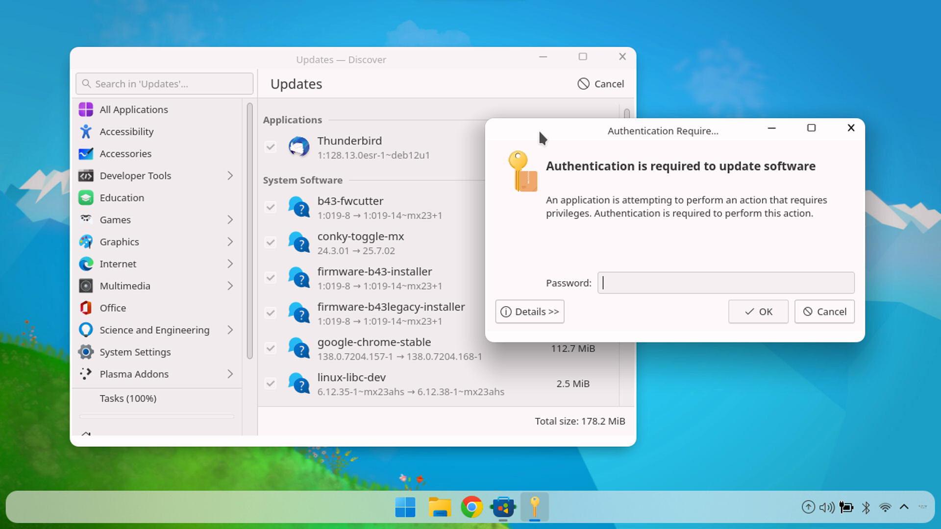The image size is (941, 529).
Task: Uncheck the linux-libc-dev checkbox
Action: (x=271, y=384)
